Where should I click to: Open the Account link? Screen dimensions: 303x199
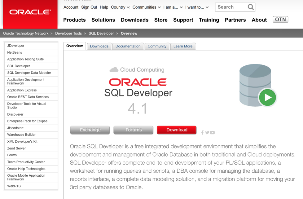coord(71,7)
